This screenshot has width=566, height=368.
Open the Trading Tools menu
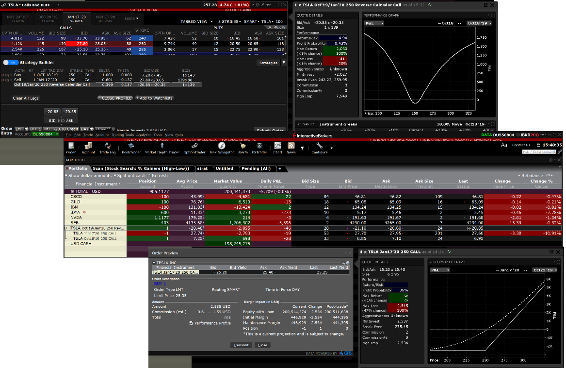point(122,135)
